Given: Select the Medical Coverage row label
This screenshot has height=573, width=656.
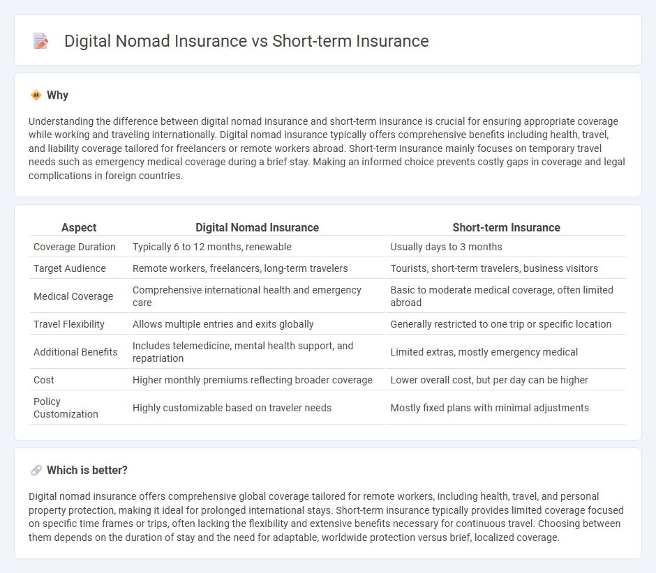Looking at the screenshot, I should (73, 296).
